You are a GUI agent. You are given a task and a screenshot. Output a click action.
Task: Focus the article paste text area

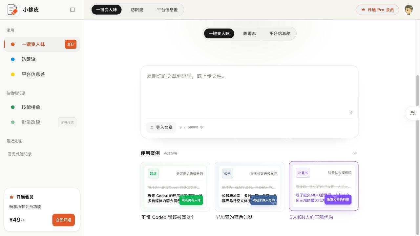click(x=249, y=92)
